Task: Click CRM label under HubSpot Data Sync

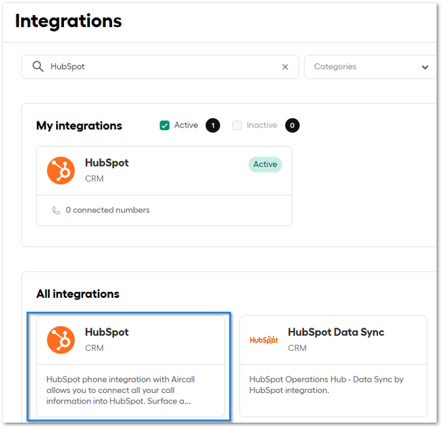Action: pyautogui.click(x=297, y=348)
